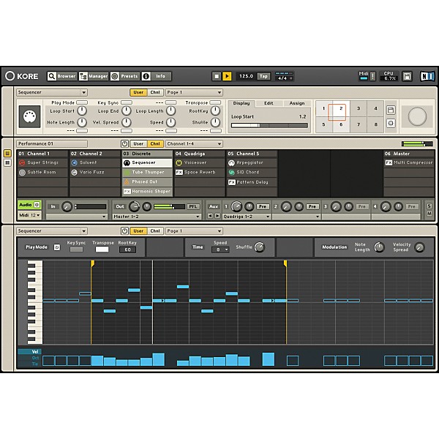Open top Page 1 dropdown
439x439 pixels.
point(194,92)
